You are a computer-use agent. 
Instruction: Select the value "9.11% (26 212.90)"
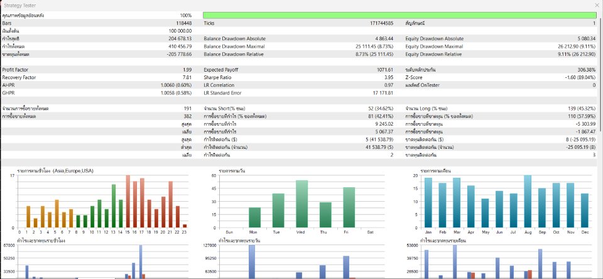pos(577,54)
